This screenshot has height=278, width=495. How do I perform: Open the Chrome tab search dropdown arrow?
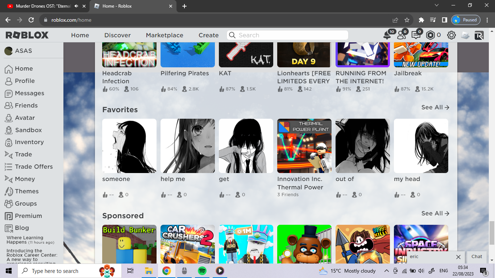436,5
